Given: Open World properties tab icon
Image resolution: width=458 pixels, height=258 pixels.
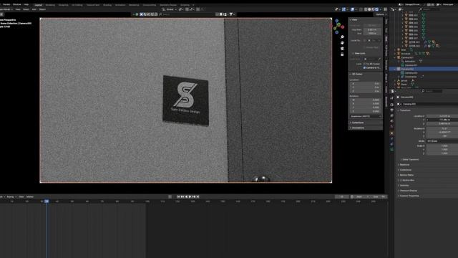Looking at the screenshot, I should pos(392,127).
